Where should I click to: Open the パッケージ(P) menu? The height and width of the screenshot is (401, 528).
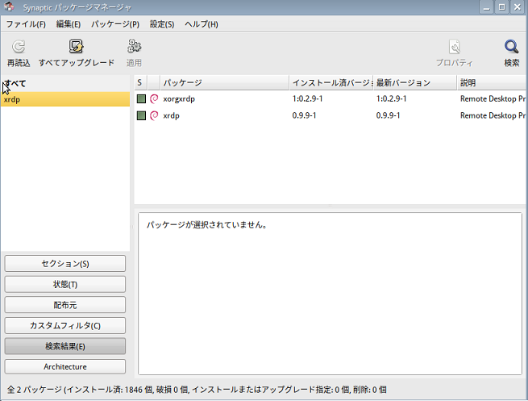point(115,24)
